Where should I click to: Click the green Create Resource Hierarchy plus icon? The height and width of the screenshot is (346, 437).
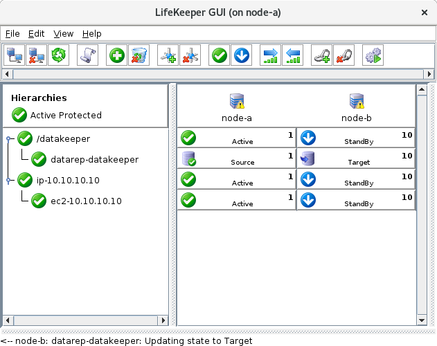116,55
